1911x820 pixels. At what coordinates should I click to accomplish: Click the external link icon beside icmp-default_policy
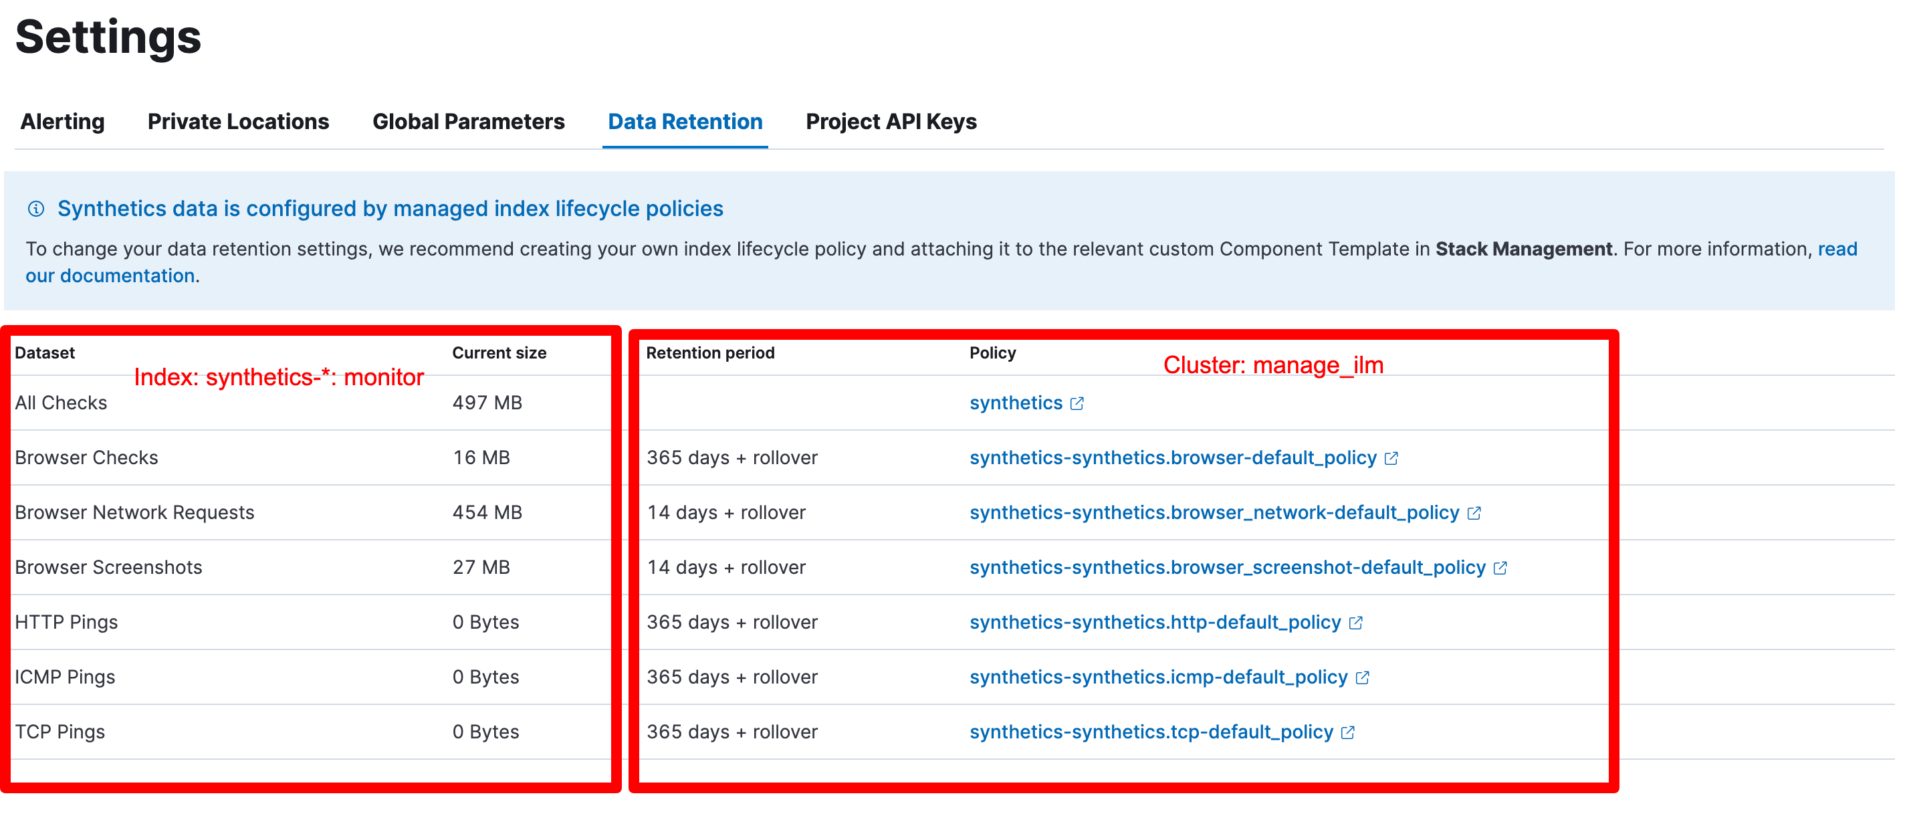pos(1363,677)
